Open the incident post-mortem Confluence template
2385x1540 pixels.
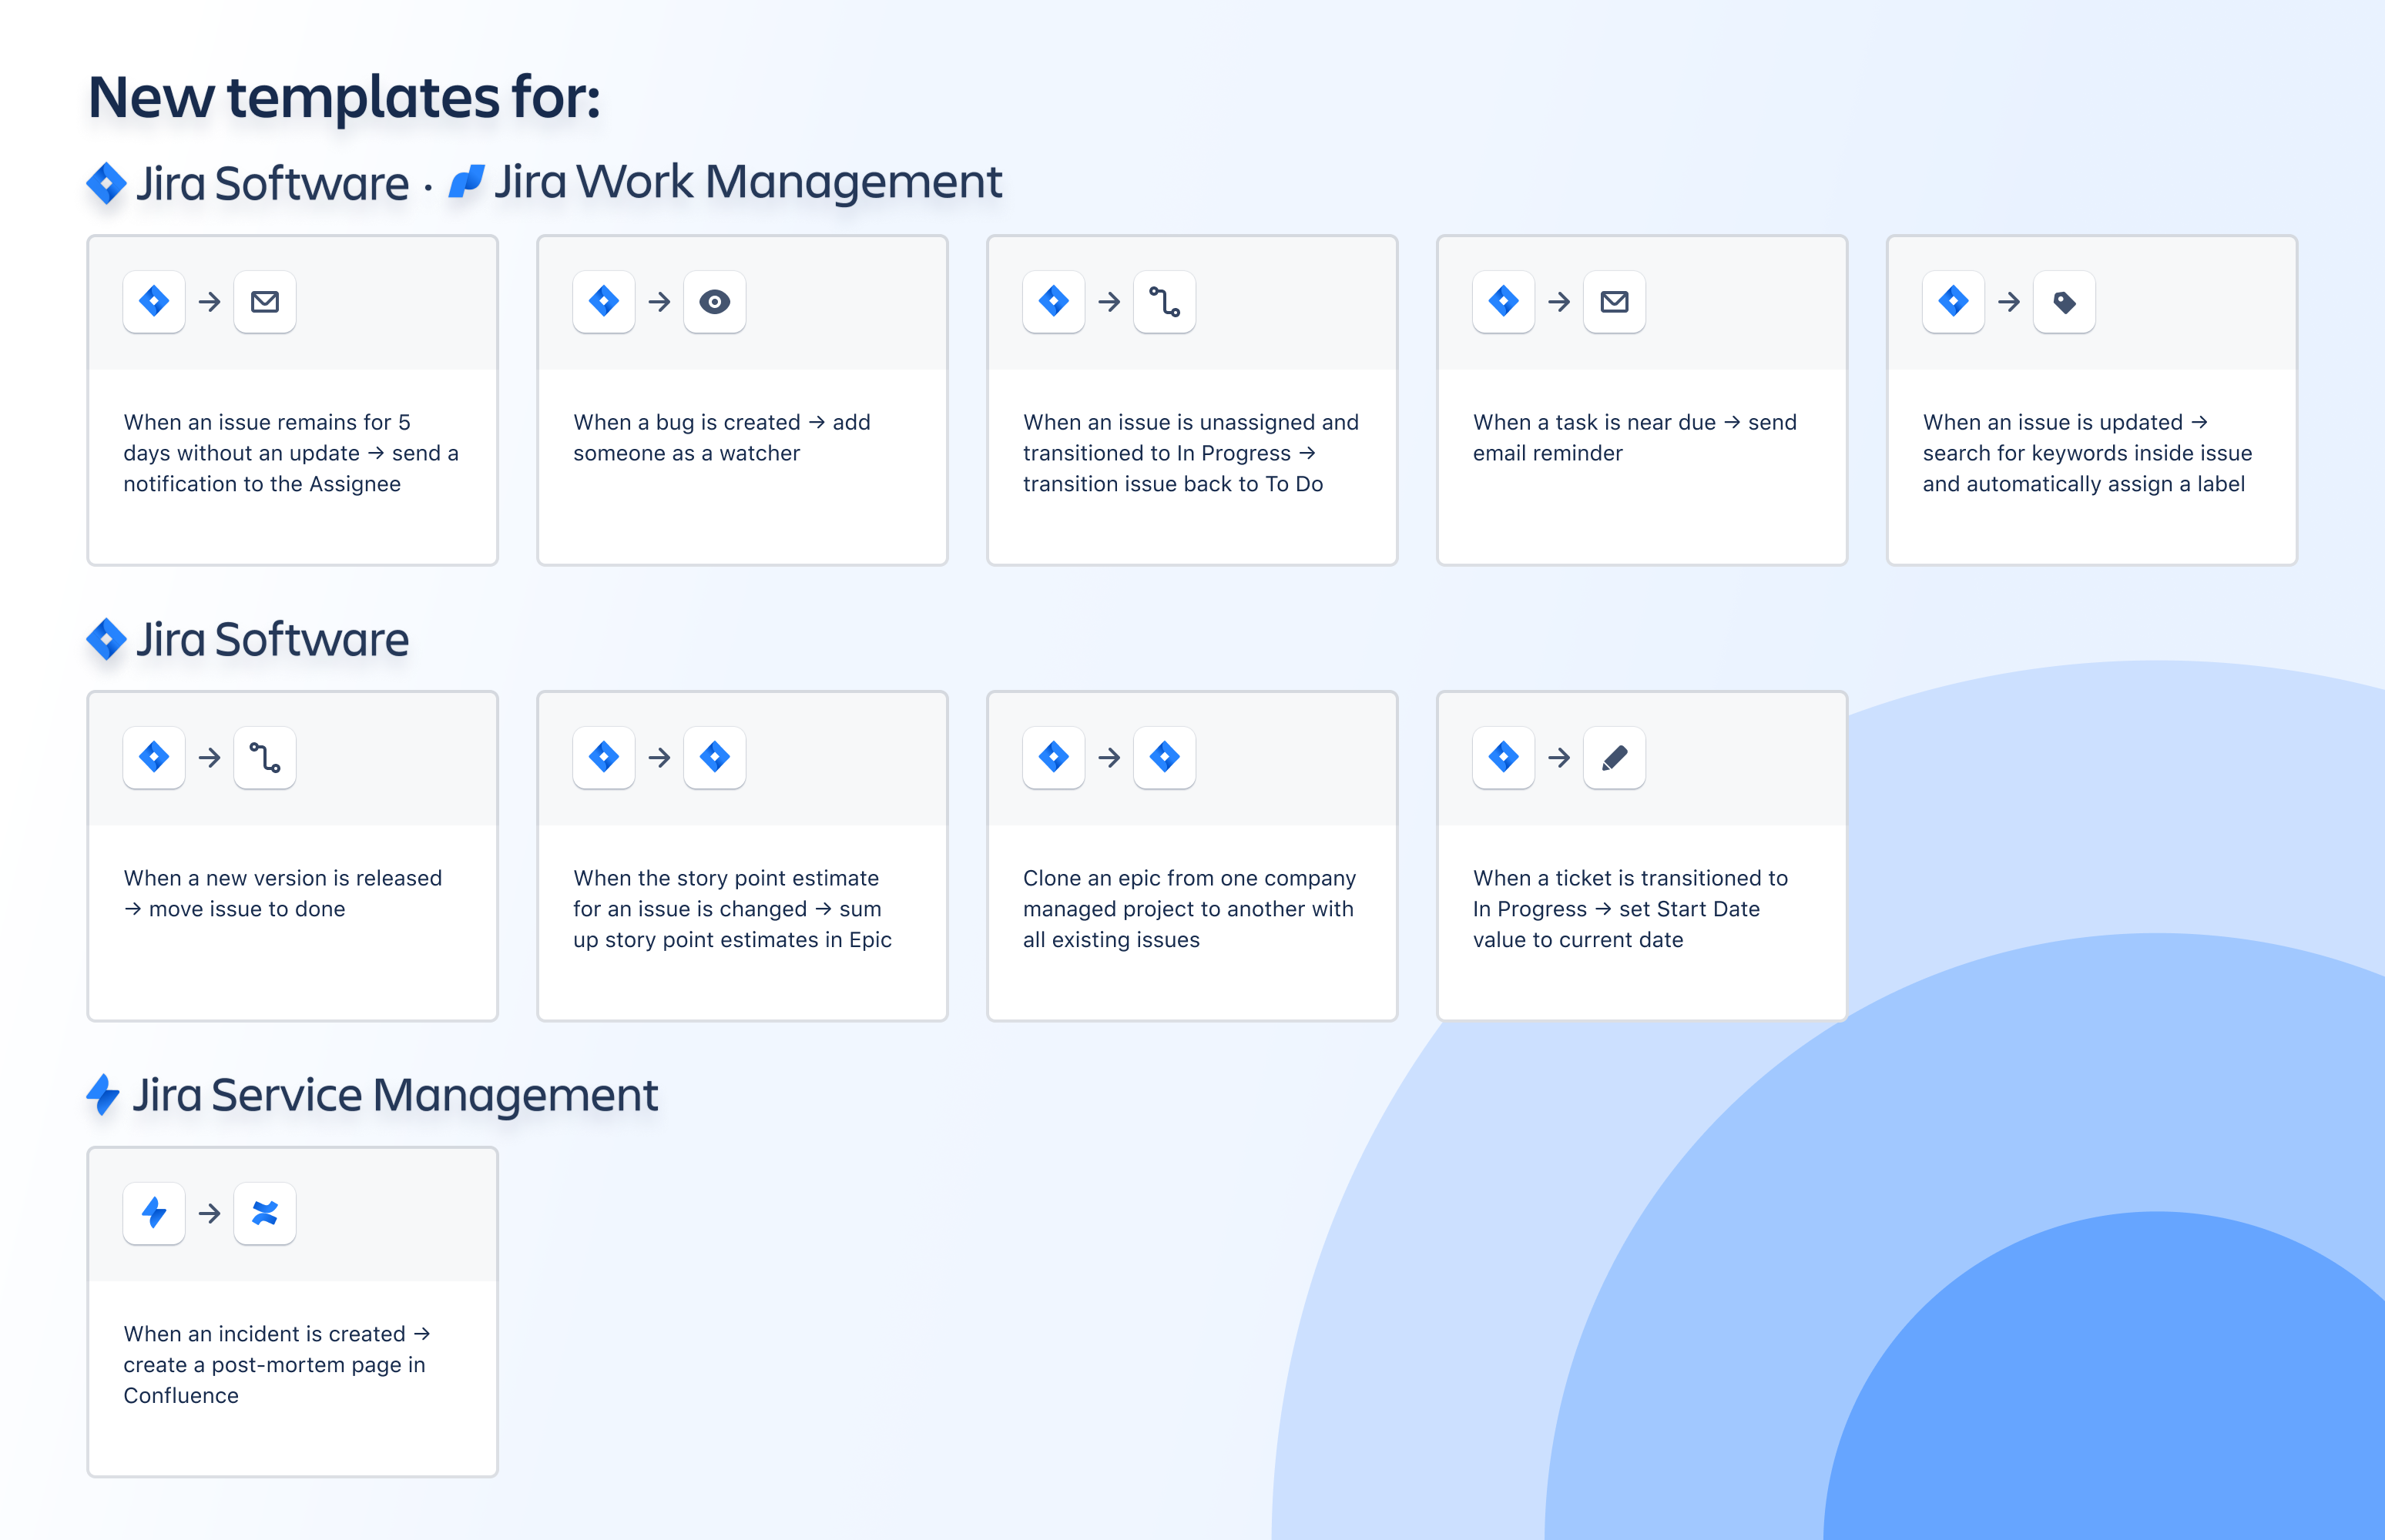(x=291, y=1311)
